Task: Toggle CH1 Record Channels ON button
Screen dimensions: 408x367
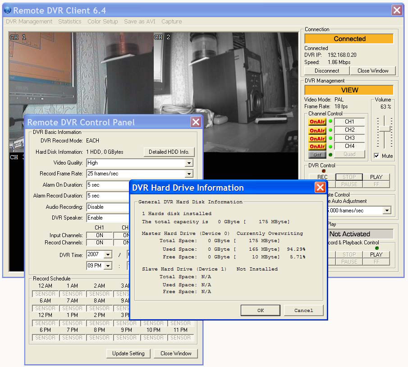Action: (99, 243)
